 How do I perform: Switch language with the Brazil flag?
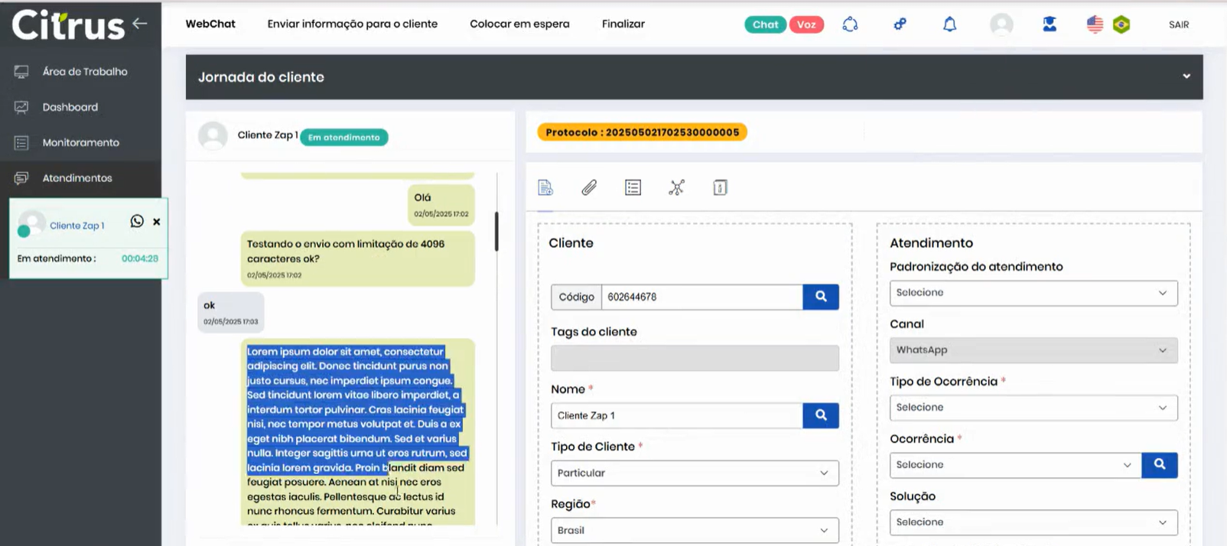pyautogui.click(x=1121, y=24)
